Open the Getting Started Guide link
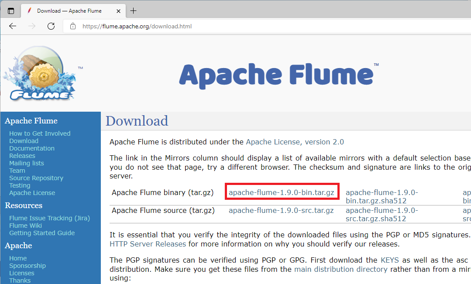The image size is (471, 284). click(x=42, y=233)
